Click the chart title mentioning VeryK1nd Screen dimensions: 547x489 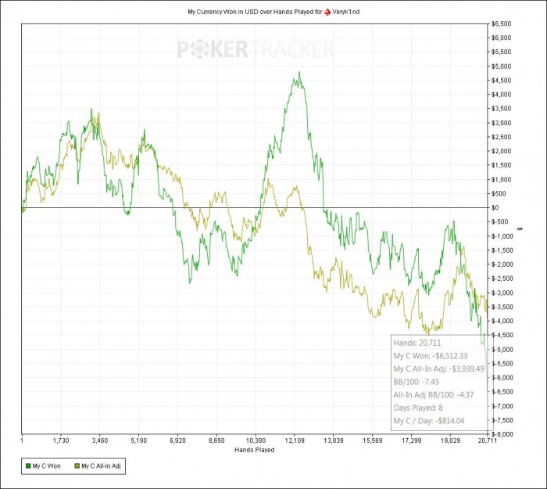[x=273, y=12]
